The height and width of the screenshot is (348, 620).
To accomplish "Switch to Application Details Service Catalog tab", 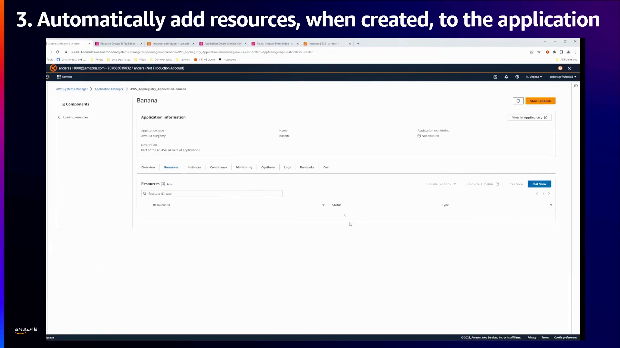I will [223, 43].
